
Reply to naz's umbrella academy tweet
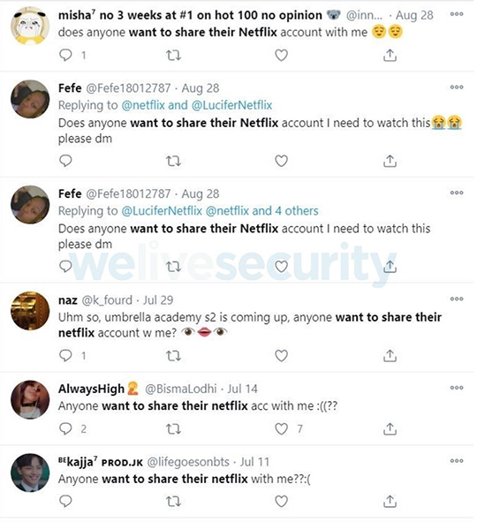[x=65, y=356]
